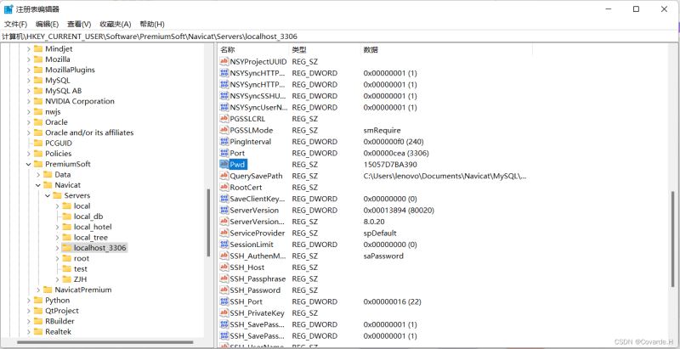Click the string icon beside QuerySavePath

point(224,176)
